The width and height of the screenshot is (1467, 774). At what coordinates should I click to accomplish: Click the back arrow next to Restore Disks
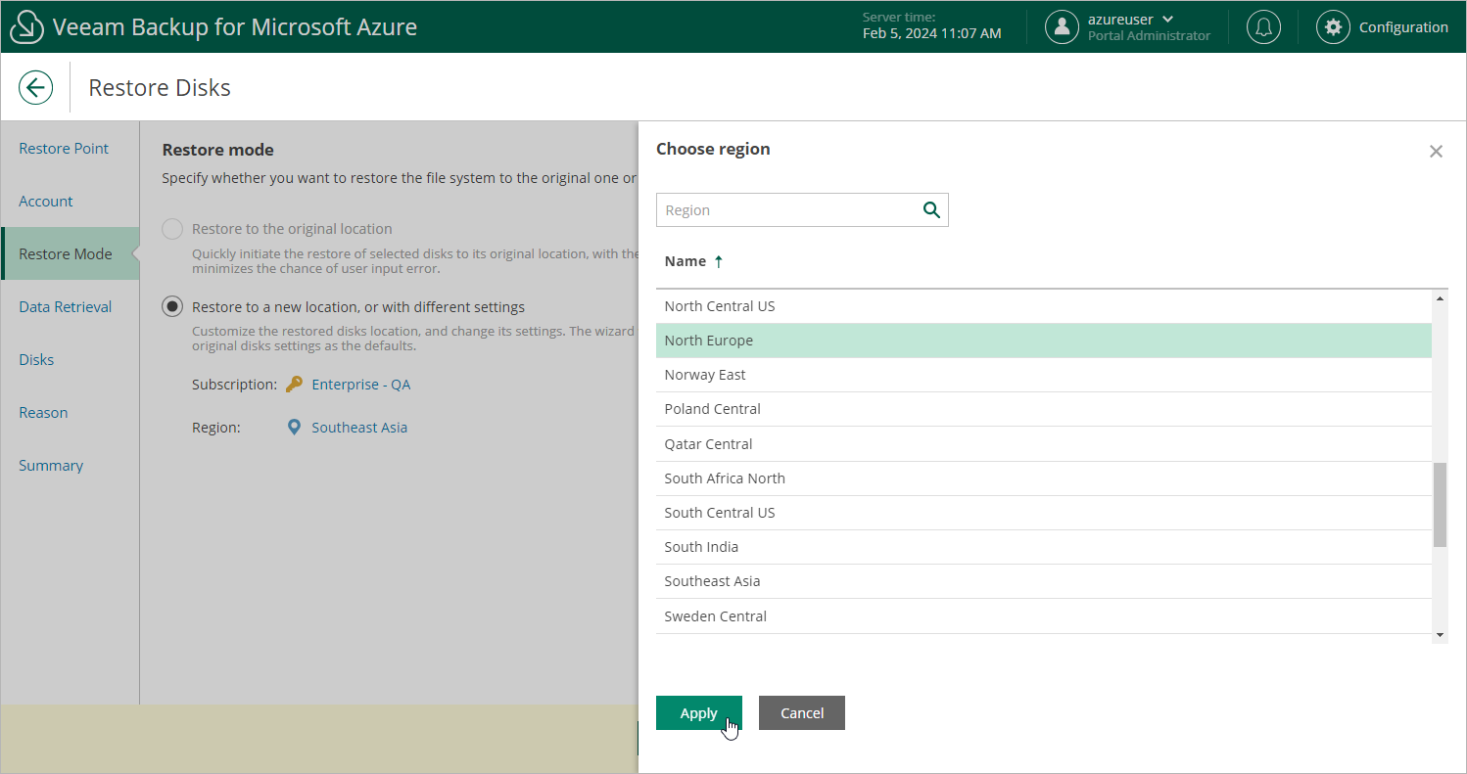pos(35,87)
